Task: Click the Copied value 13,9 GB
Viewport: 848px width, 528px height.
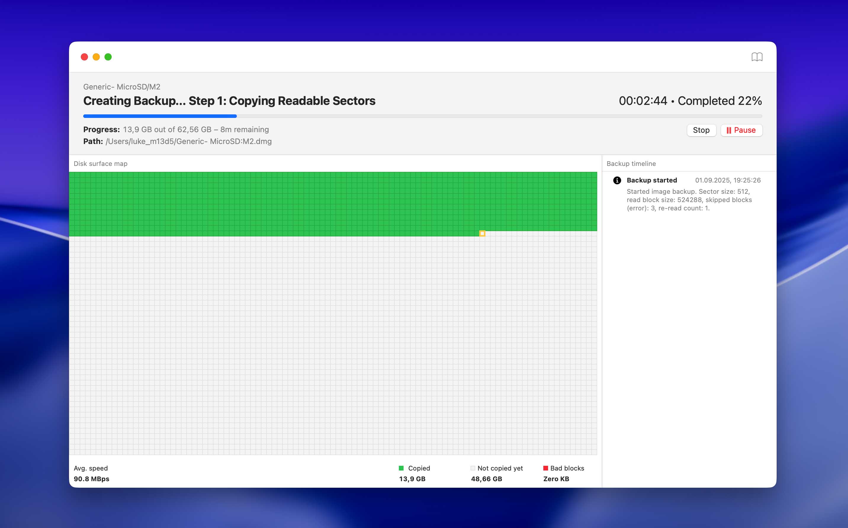Action: coord(412,479)
